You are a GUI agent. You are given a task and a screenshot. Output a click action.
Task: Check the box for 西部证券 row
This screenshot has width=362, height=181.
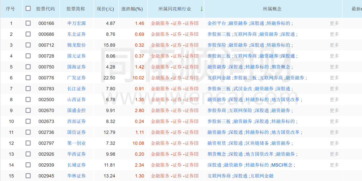tap(28, 121)
